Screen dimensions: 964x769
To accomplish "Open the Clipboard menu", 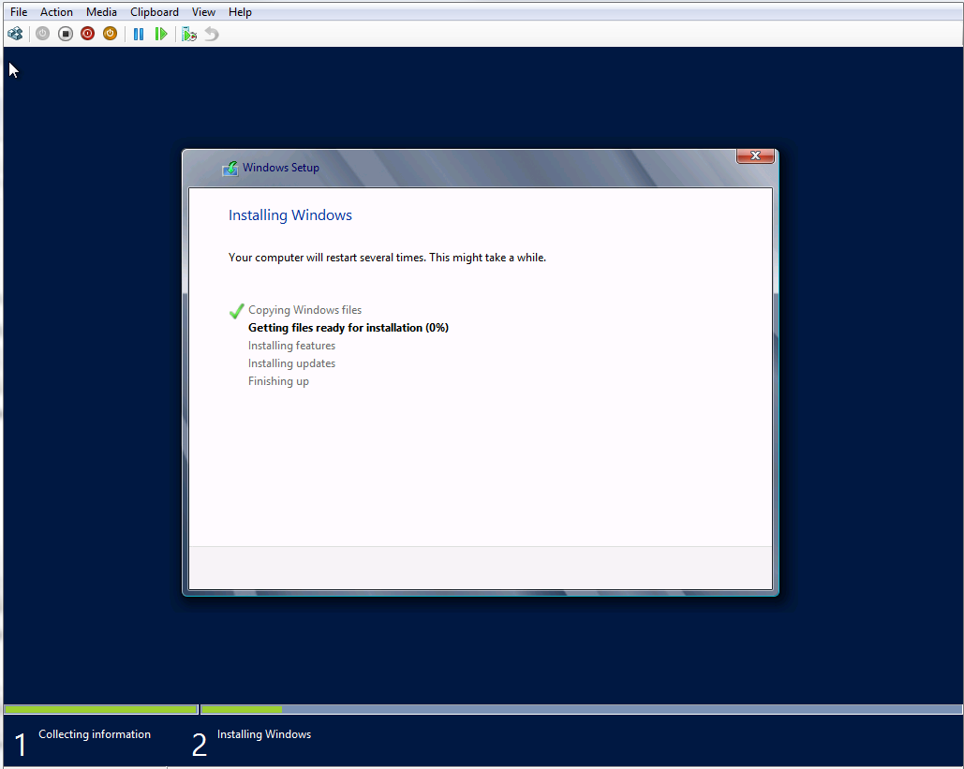I will tap(155, 12).
